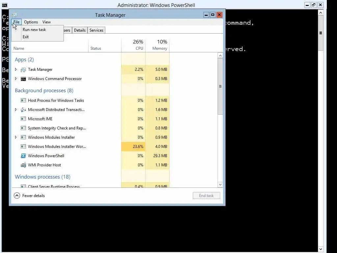Select the WMI Provider Host row name
Viewport: 337px width, 253px height.
pos(44,165)
